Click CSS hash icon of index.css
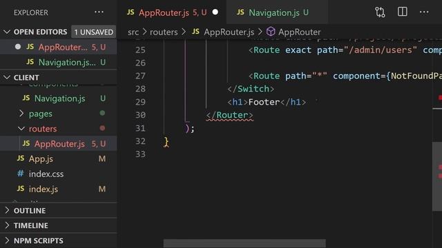 click(x=21, y=173)
